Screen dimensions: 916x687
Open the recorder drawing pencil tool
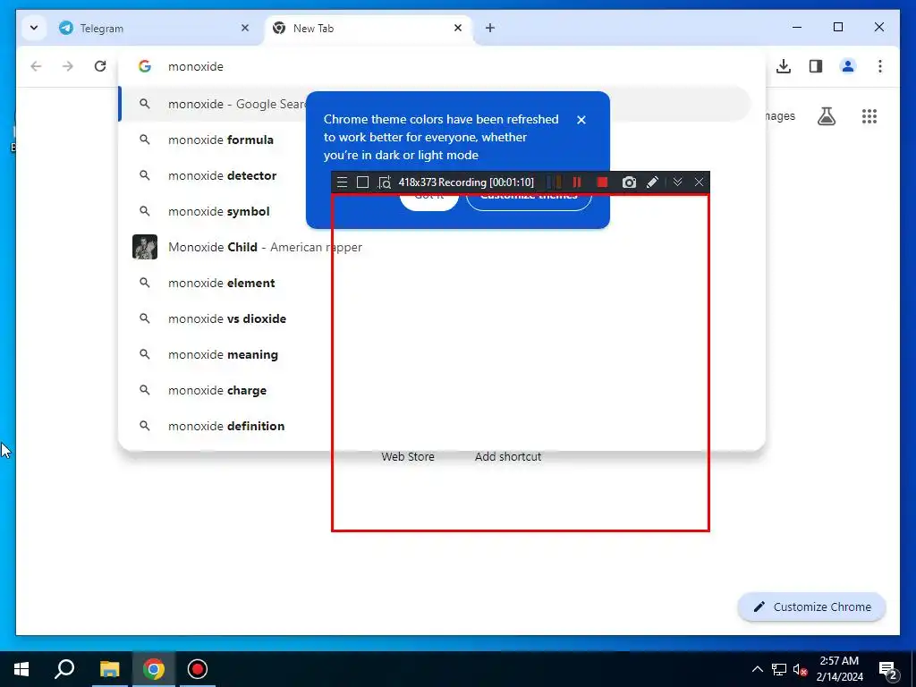tap(652, 182)
